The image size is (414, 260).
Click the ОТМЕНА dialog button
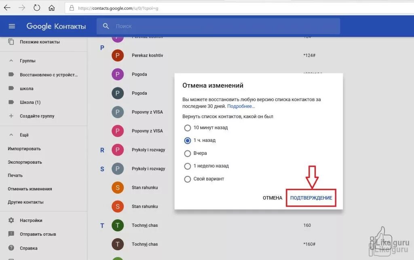point(272,198)
